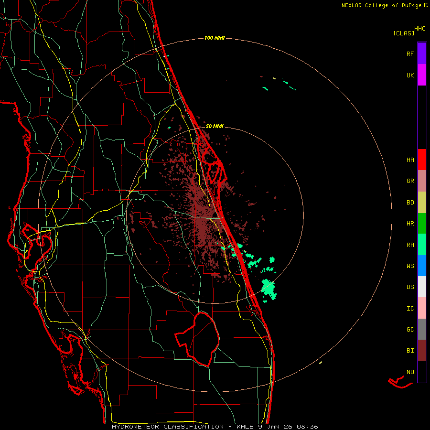Click the HYDROMETEOR CLASSIFICATION title text

pyautogui.click(x=168, y=427)
